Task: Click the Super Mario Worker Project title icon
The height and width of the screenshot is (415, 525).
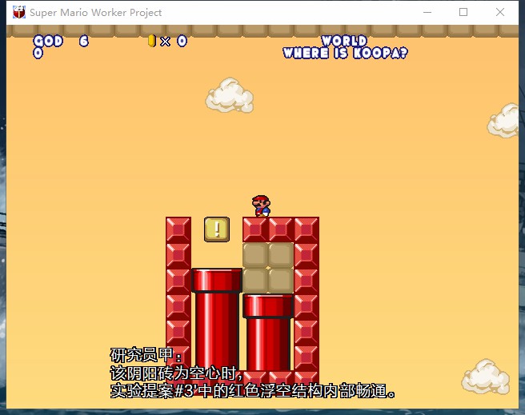Action: [19, 12]
